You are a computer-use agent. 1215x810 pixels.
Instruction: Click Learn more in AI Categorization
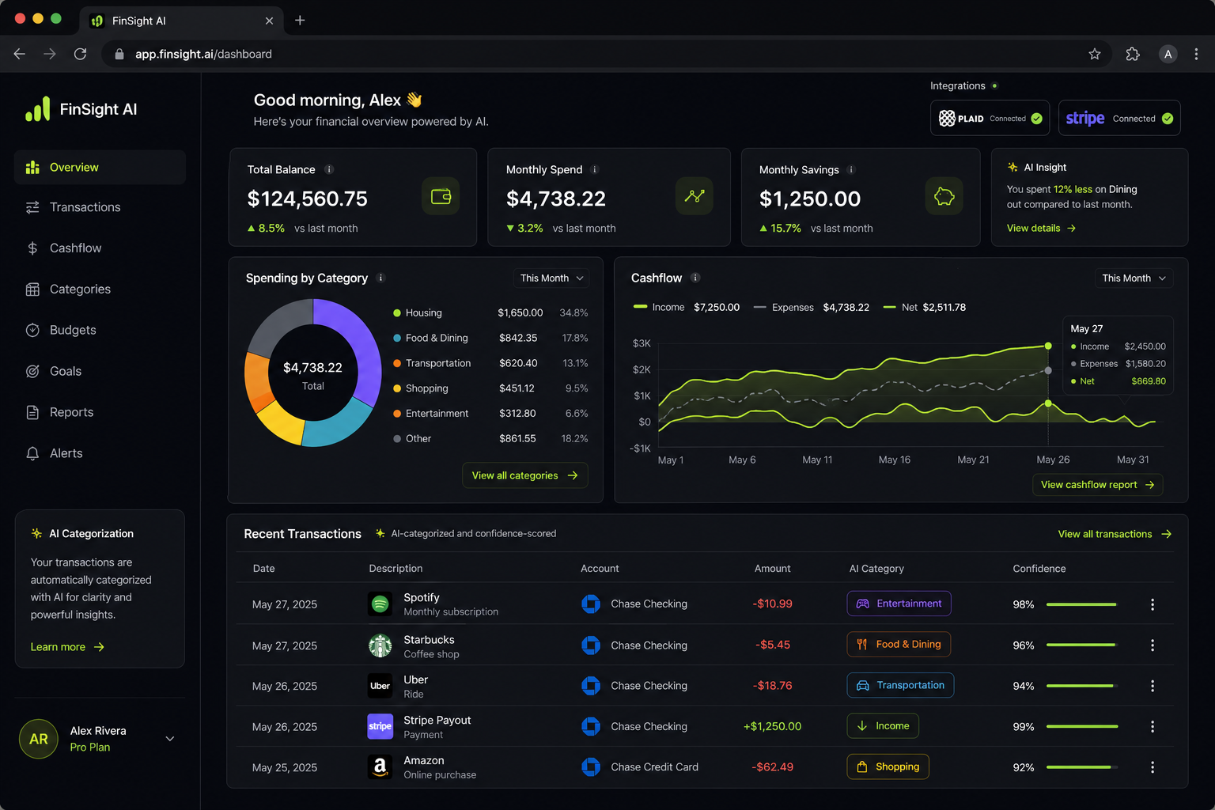click(x=67, y=647)
